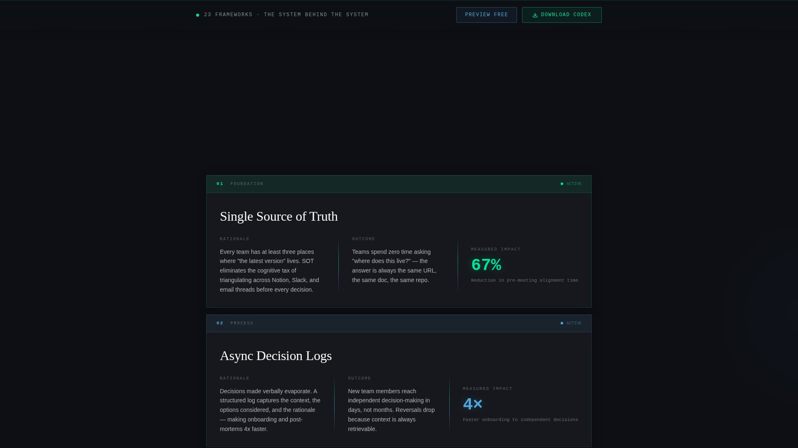Open the Single Source of Truth framework

(x=278, y=216)
